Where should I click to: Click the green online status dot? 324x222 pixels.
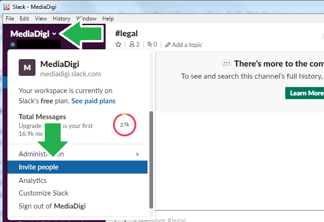[x=13, y=44]
